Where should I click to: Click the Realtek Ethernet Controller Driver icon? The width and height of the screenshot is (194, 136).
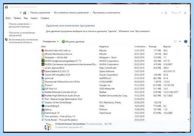pyautogui.click(x=43, y=92)
